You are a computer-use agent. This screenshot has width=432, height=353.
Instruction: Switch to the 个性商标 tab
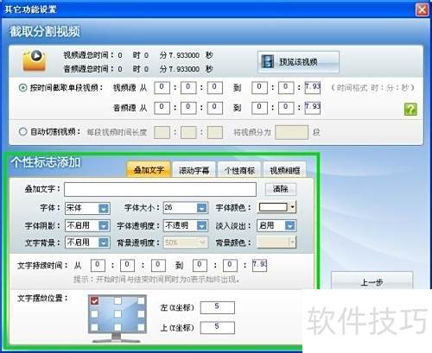pyautogui.click(x=239, y=170)
